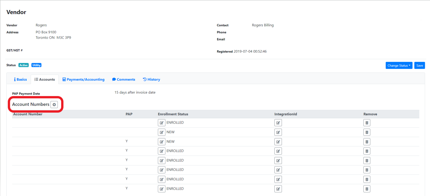
Task: Select the Accounts tab
Action: 45,79
